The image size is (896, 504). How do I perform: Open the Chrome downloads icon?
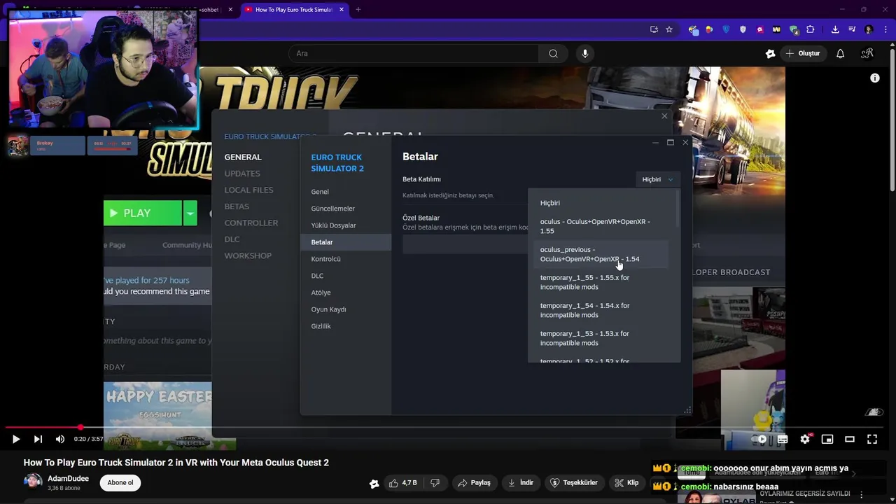(835, 29)
